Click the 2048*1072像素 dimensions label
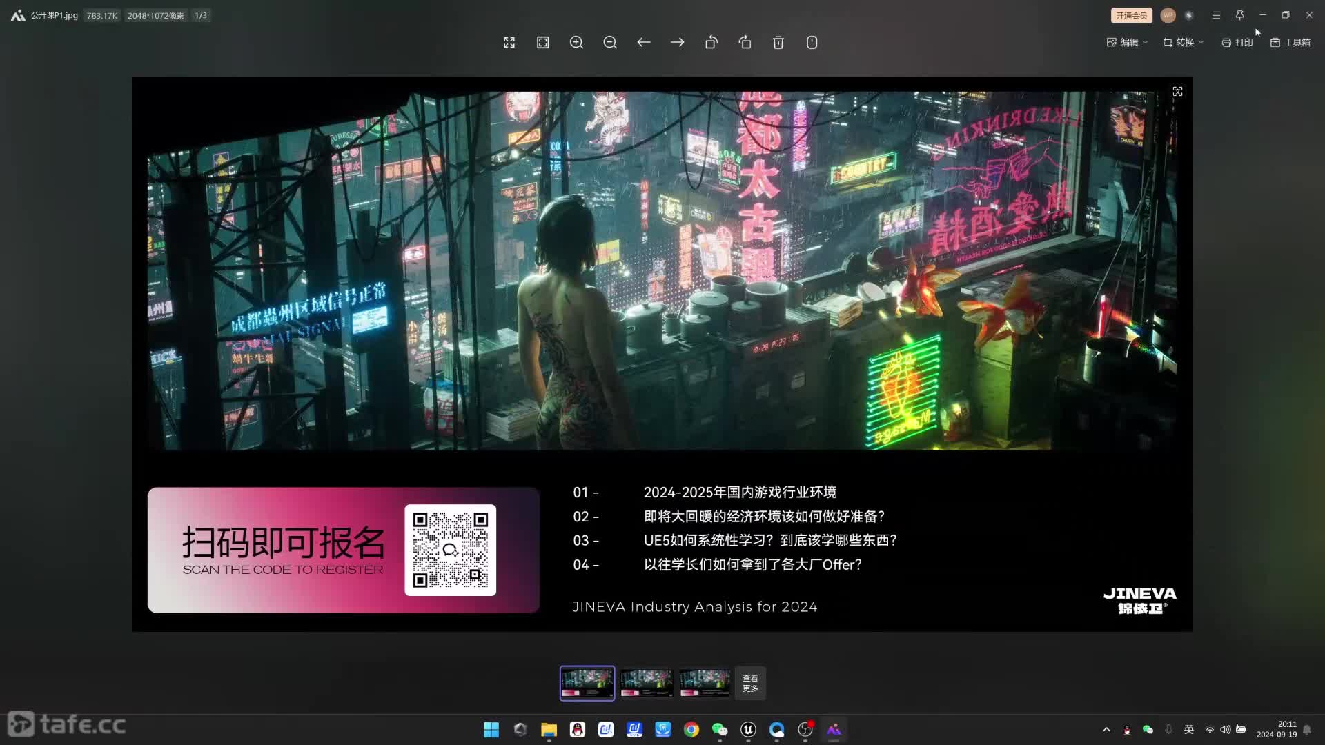The image size is (1325, 745). point(156,15)
